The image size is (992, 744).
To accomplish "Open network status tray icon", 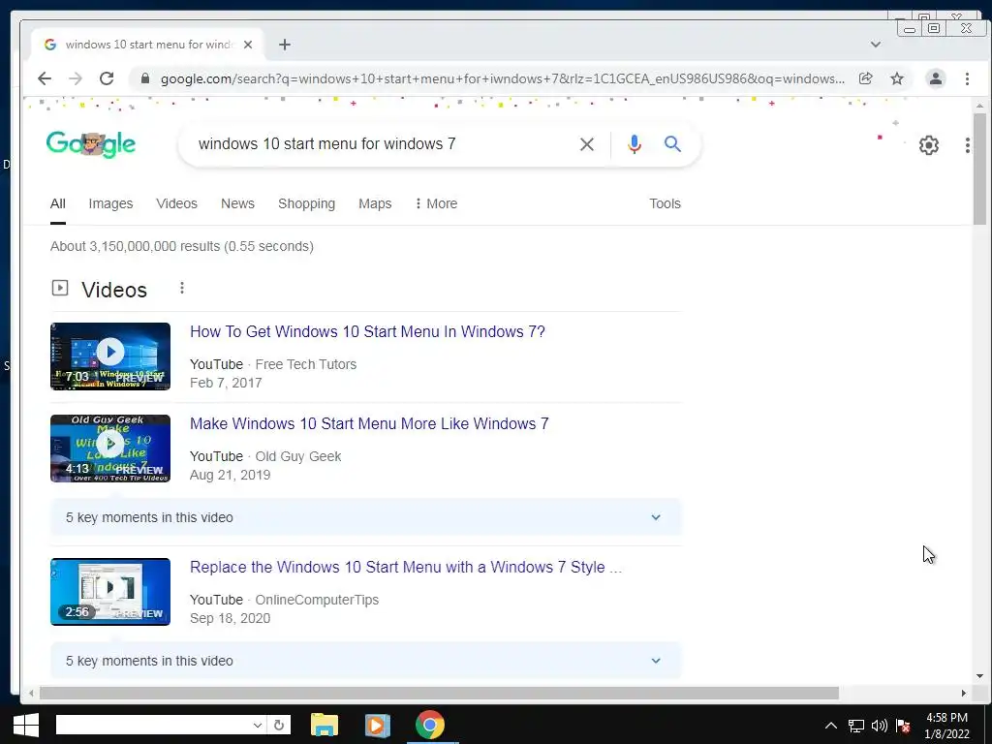I will 856,726.
